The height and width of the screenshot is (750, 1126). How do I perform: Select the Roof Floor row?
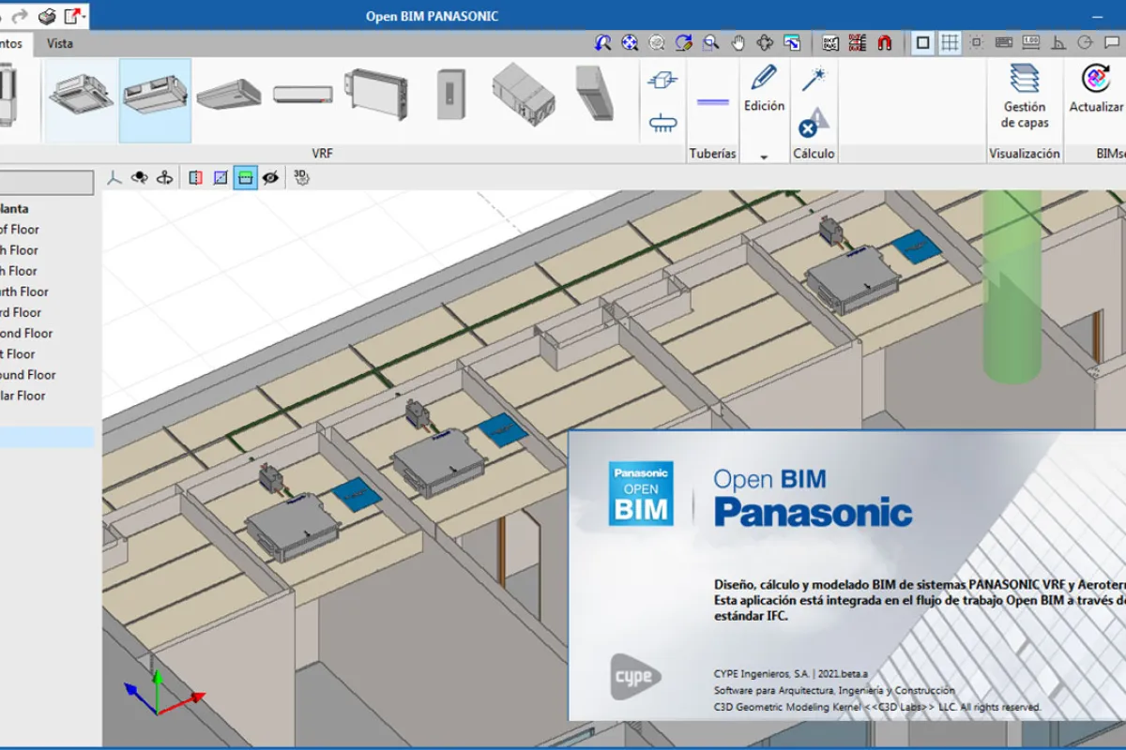(x=20, y=229)
